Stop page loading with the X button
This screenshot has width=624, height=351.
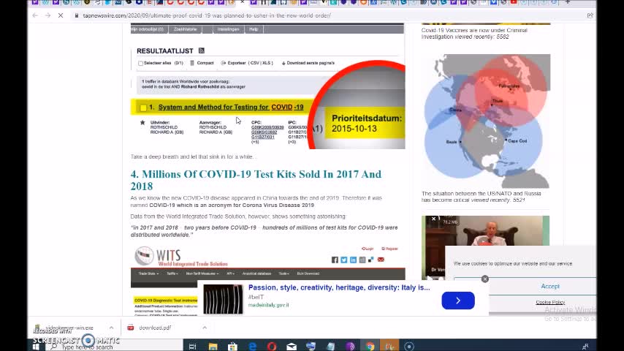click(x=61, y=15)
